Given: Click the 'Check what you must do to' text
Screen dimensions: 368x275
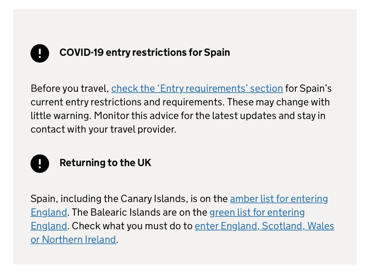Looking at the screenshot, I should click(132, 226).
